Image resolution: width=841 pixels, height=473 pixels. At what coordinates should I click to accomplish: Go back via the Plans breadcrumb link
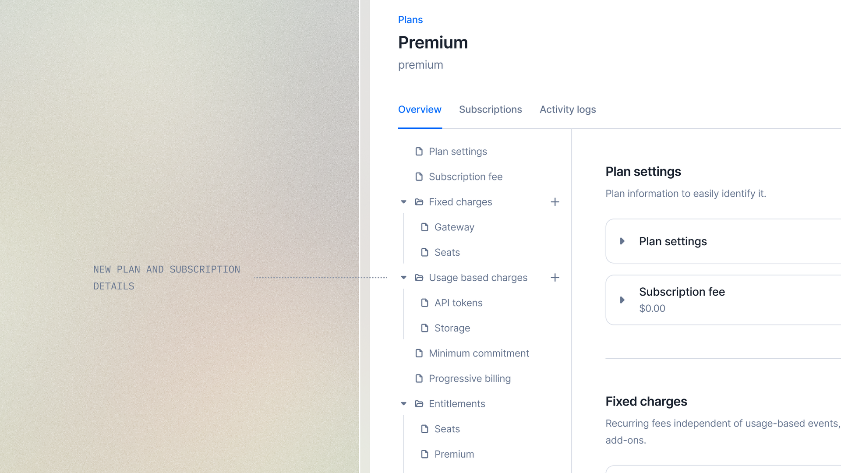pos(410,20)
